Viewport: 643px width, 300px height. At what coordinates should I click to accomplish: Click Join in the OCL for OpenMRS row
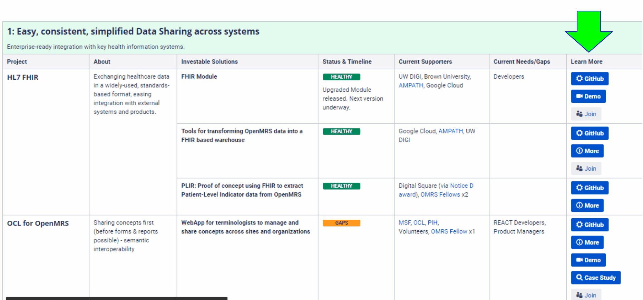coord(586,295)
